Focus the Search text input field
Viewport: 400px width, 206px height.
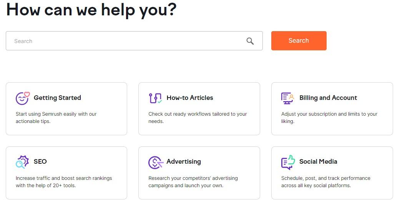pos(127,41)
